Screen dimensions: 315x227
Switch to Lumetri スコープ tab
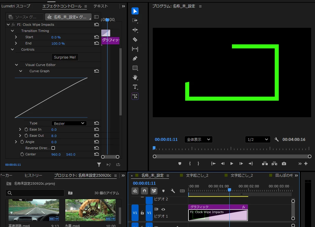pos(16,6)
